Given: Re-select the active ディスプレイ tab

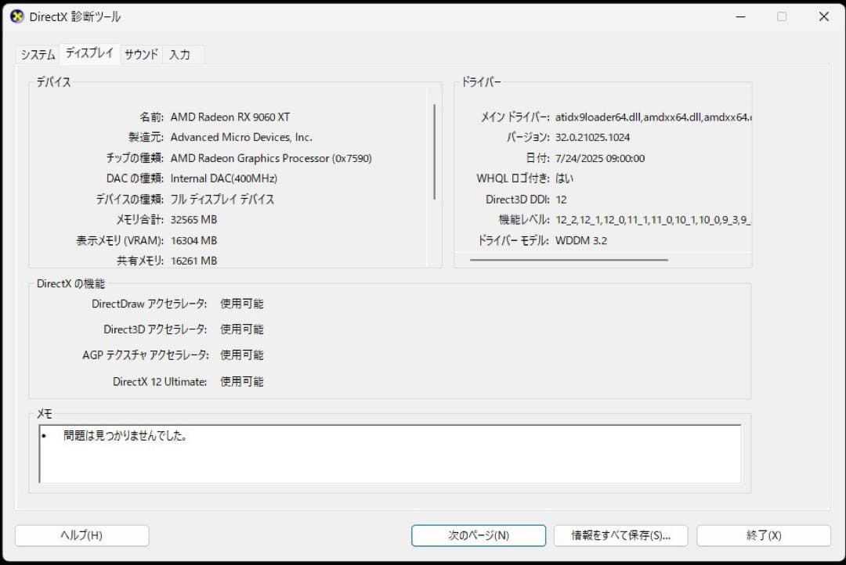Looking at the screenshot, I should [x=89, y=54].
